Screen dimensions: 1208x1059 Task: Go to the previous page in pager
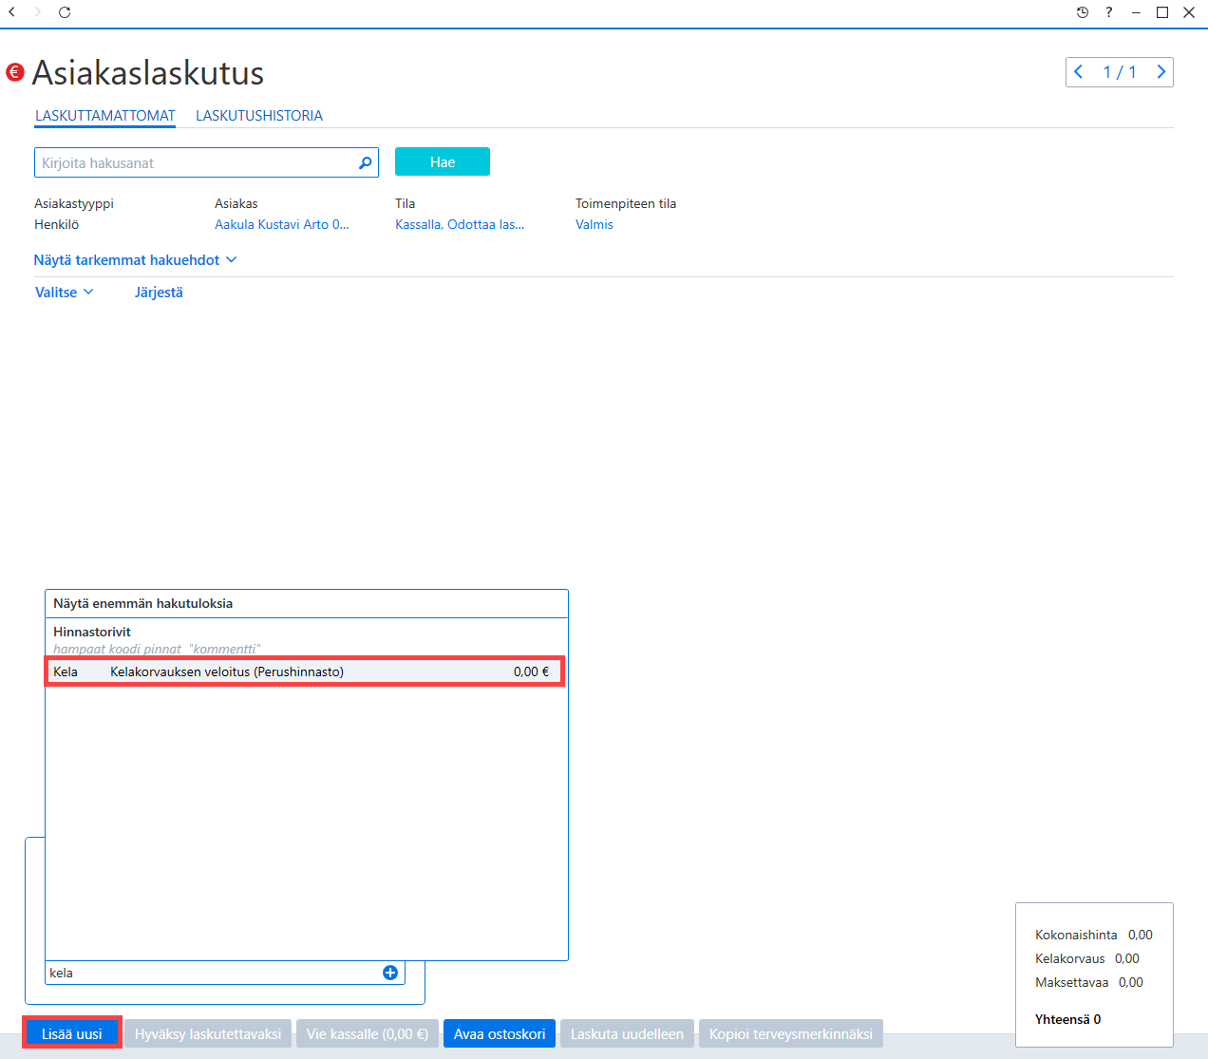coord(1079,72)
